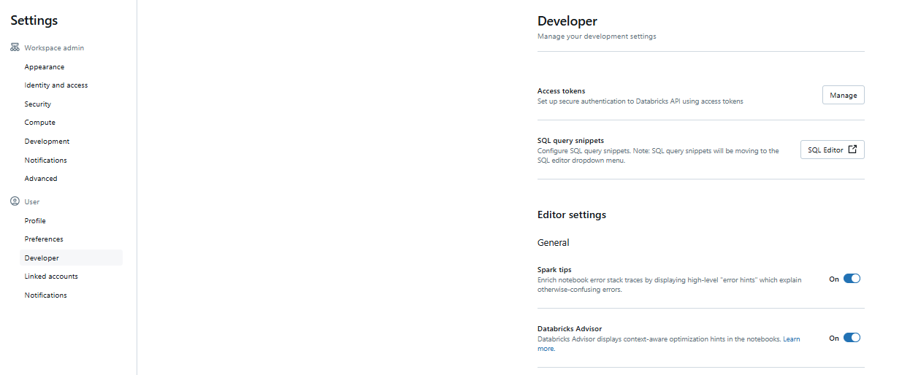Select Development under Workspace admin

(x=47, y=142)
